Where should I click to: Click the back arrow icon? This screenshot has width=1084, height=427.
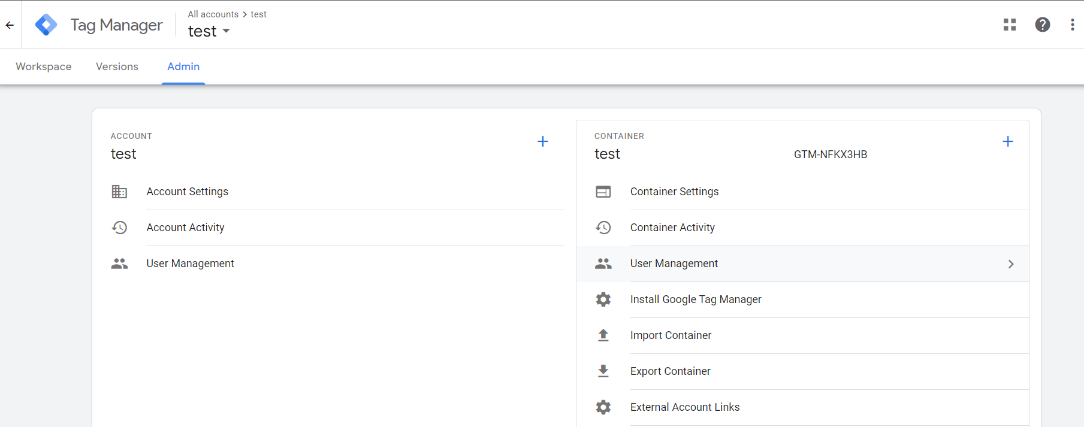pos(10,25)
